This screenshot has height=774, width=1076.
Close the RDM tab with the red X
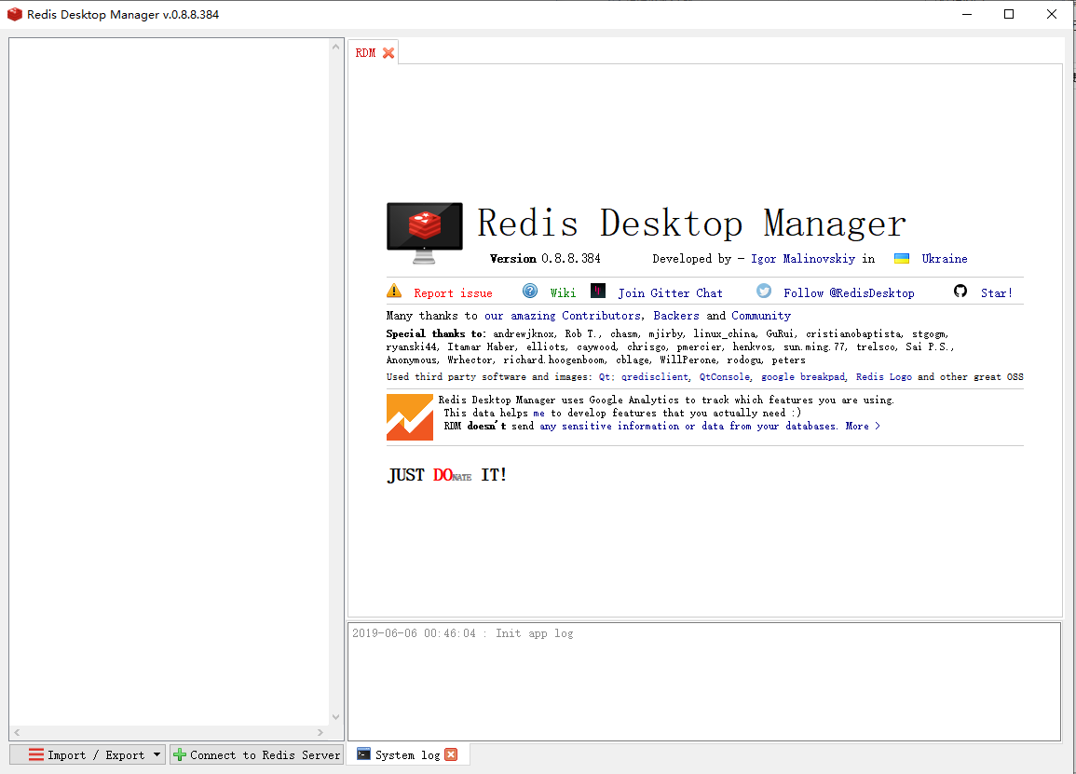click(x=388, y=53)
